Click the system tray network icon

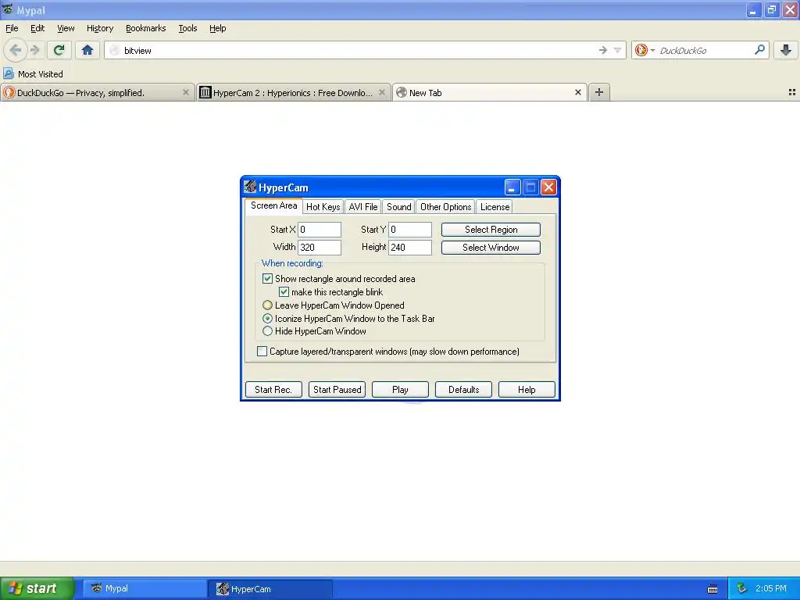point(741,588)
